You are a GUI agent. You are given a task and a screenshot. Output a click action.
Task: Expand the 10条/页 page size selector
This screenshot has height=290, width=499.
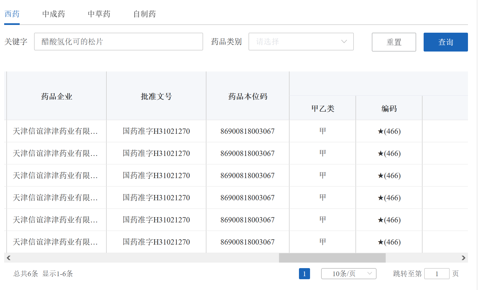point(349,274)
